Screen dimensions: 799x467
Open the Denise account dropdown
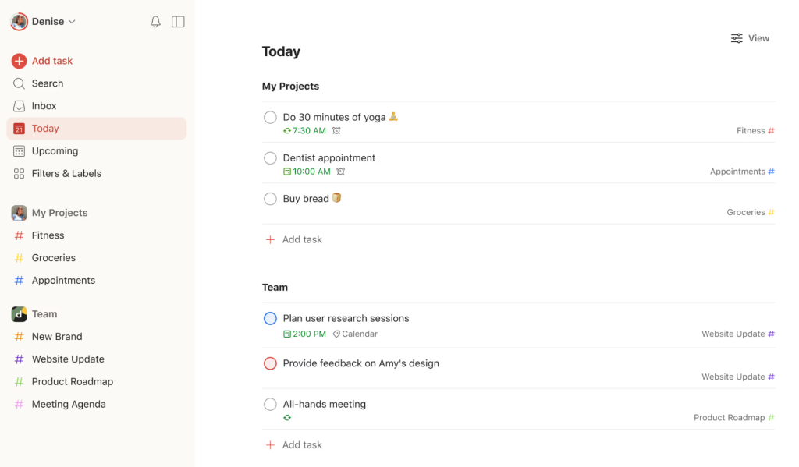[73, 21]
